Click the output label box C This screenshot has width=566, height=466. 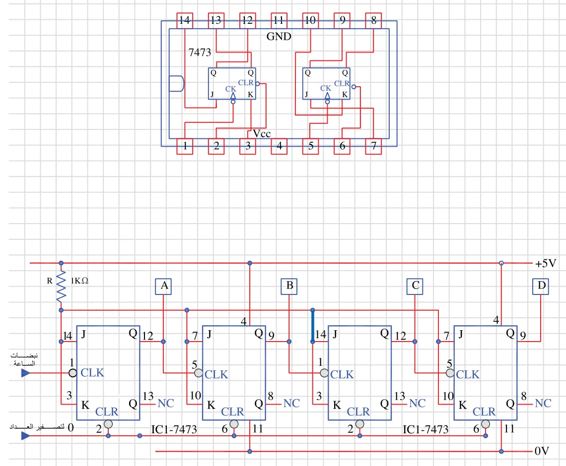click(x=415, y=286)
